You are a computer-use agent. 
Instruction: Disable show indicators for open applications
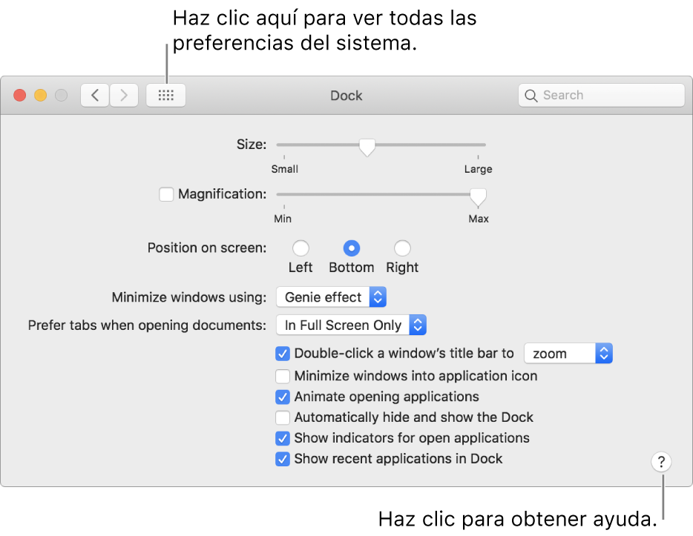click(283, 438)
